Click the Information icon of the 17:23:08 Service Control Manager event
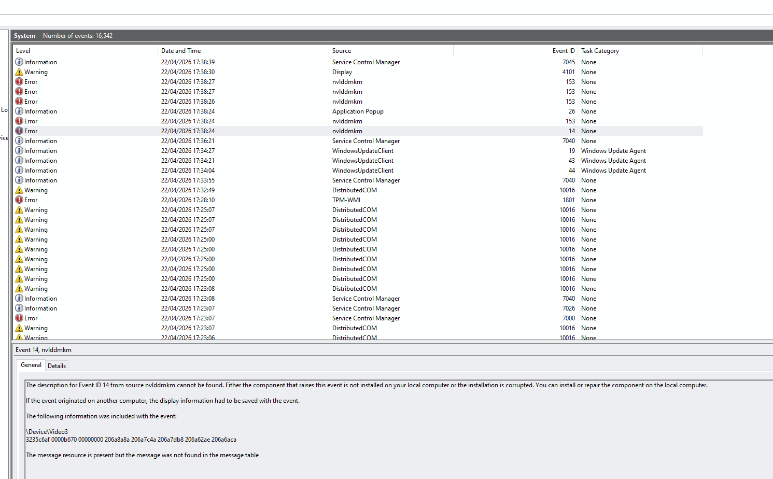This screenshot has height=479, width=773. point(19,298)
